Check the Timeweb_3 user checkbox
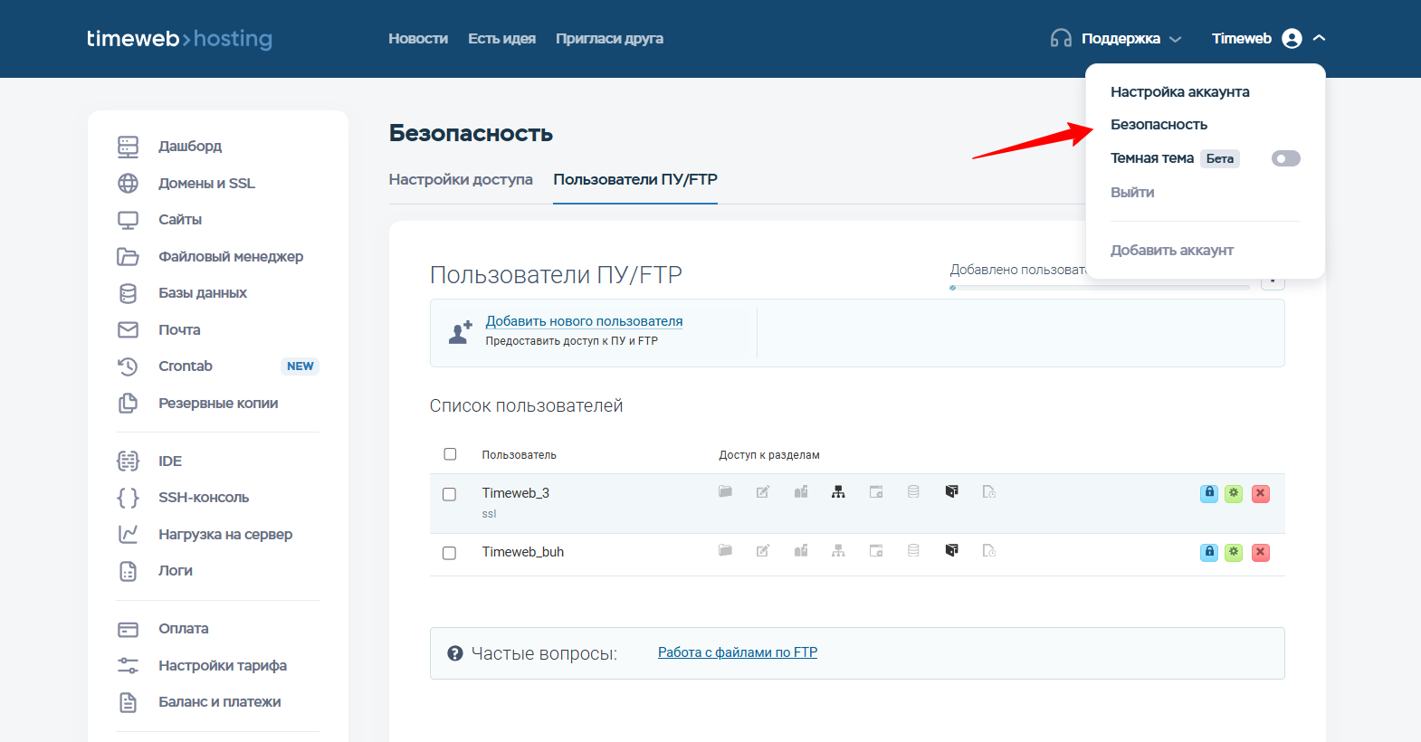This screenshot has height=742, width=1421. point(449,494)
